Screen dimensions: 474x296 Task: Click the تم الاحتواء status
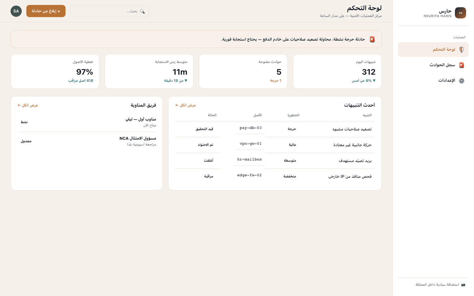click(x=205, y=145)
